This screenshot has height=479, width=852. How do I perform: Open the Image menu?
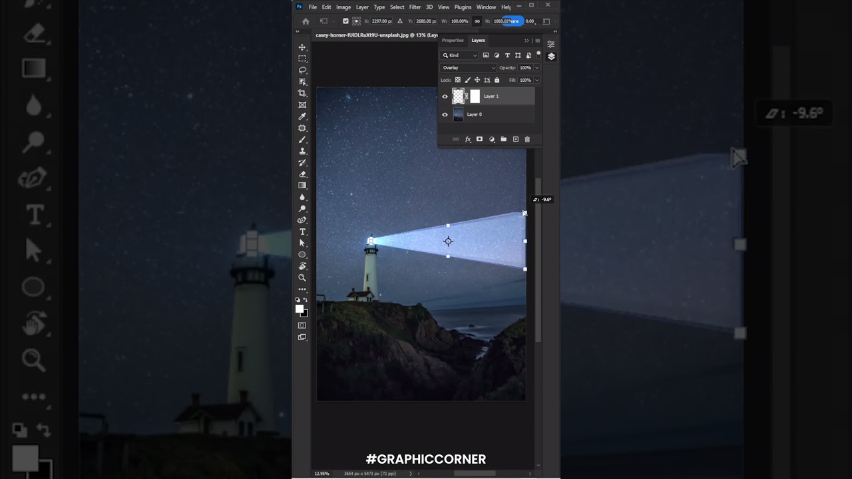tap(343, 7)
